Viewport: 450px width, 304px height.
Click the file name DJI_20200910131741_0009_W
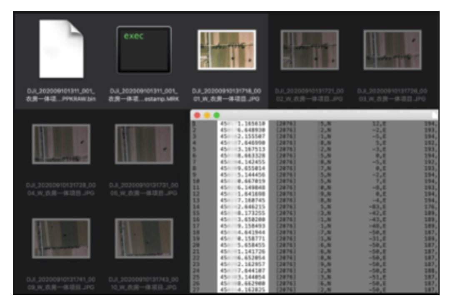pos(61,283)
